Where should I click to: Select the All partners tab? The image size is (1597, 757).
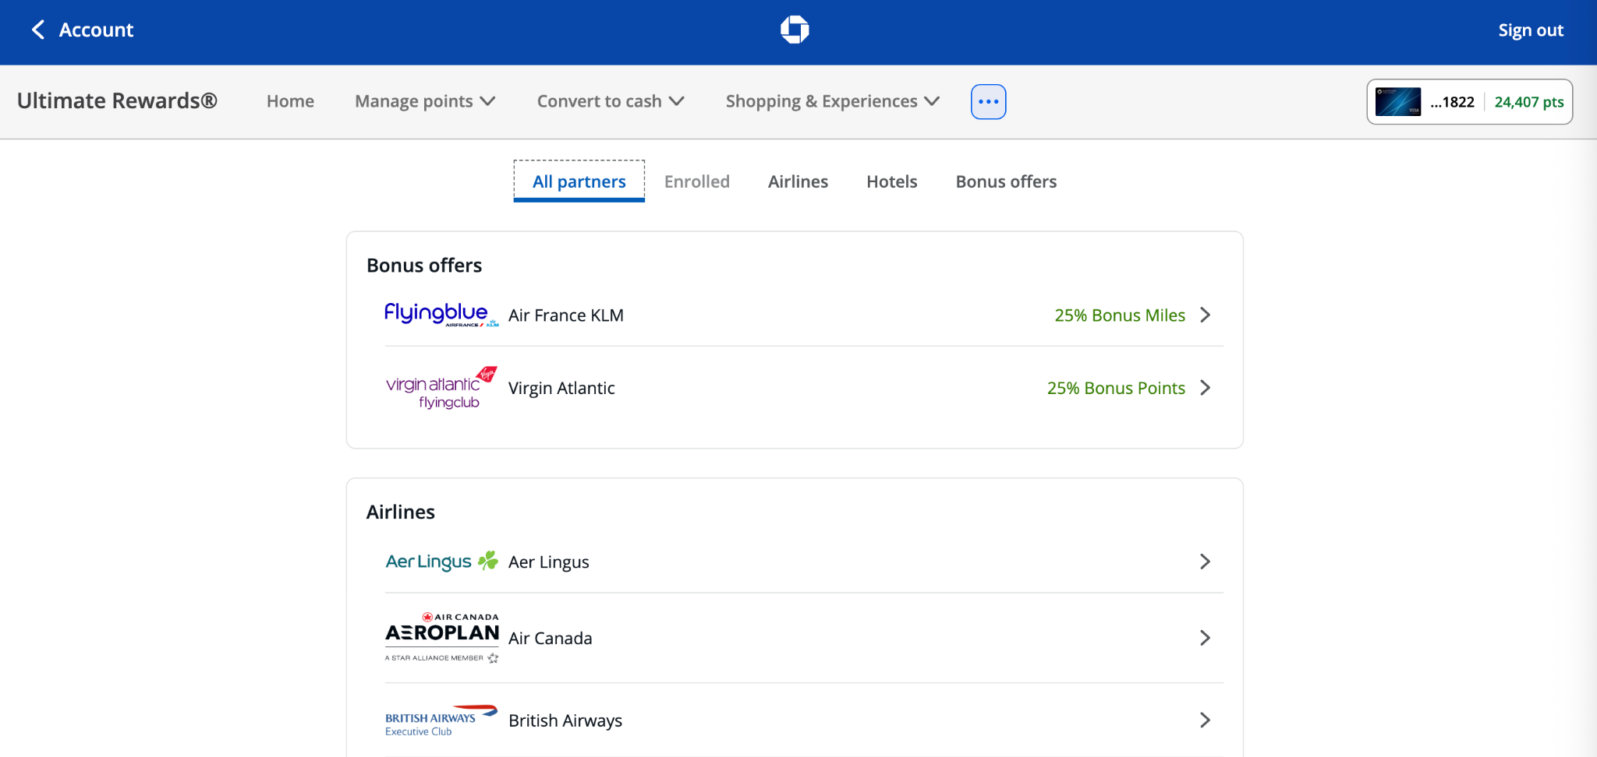(579, 181)
